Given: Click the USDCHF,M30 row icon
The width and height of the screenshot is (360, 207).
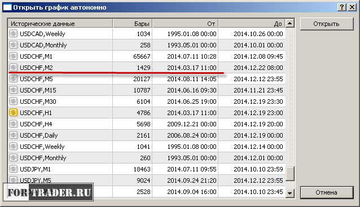Looking at the screenshot, I should [x=14, y=101].
